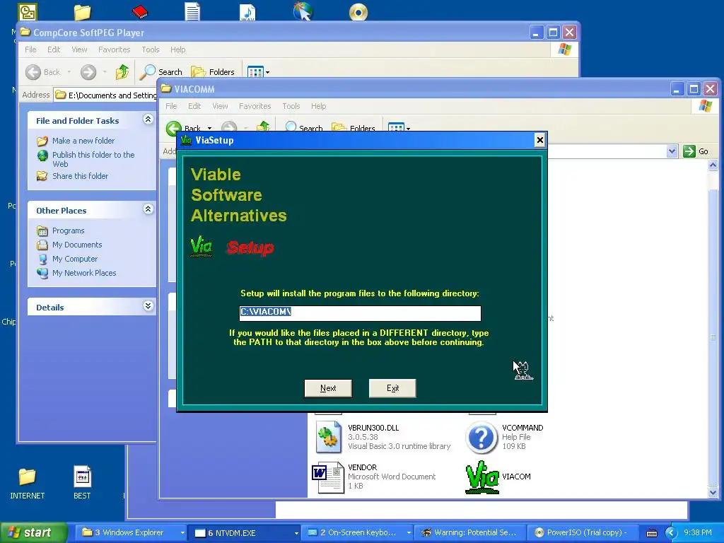Screen dimensions: 724x543
Task: Open Edit menu in VIACOMM window
Action: (x=194, y=106)
